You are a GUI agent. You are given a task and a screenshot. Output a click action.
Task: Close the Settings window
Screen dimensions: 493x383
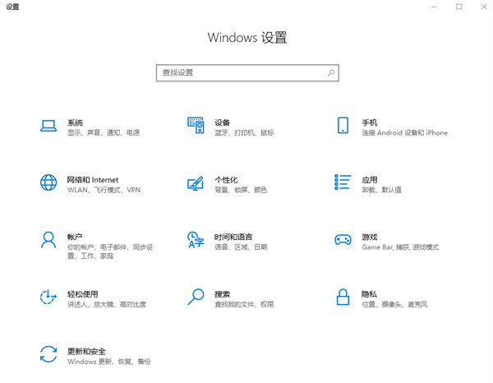[484, 7]
